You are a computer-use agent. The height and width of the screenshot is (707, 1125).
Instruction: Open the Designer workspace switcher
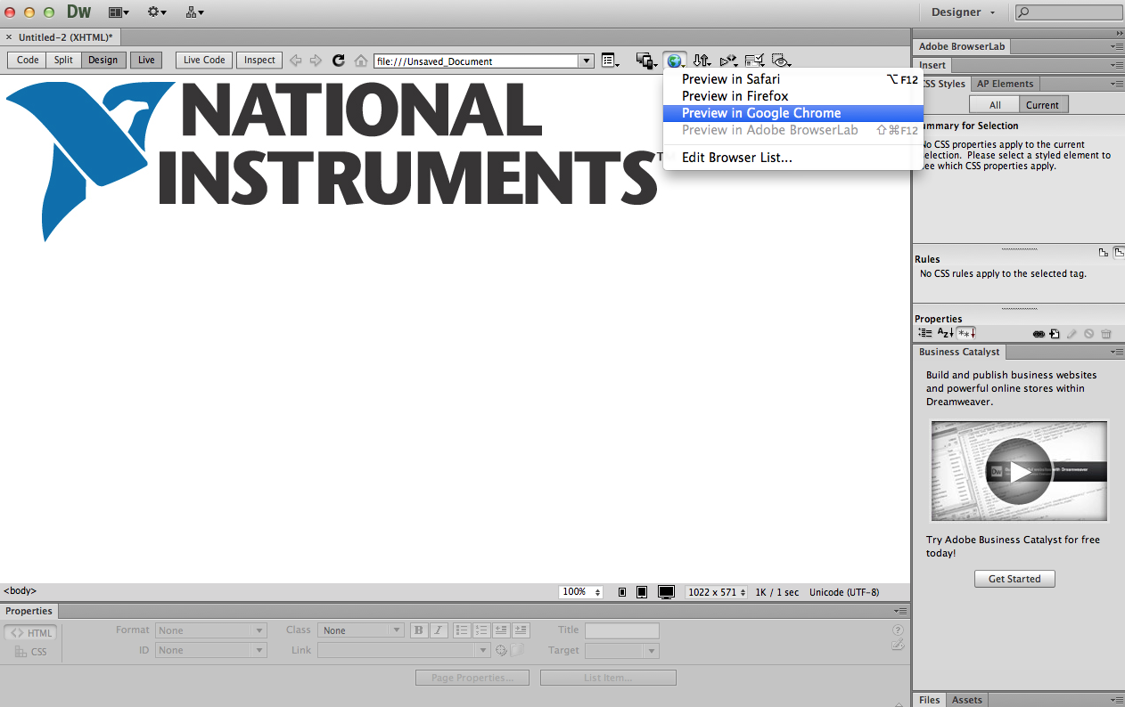click(963, 12)
